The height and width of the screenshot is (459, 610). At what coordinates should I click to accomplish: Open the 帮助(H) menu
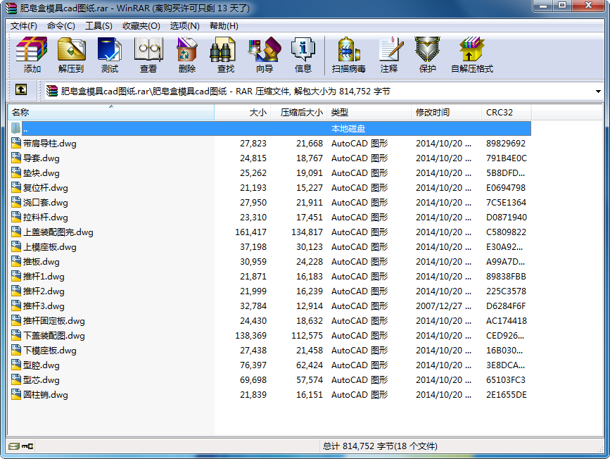224,25
